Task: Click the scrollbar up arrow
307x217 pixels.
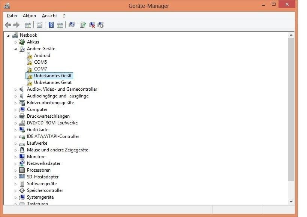Action: 291,35
